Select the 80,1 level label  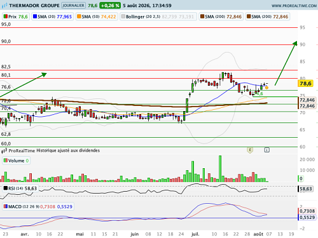coord(6,75)
